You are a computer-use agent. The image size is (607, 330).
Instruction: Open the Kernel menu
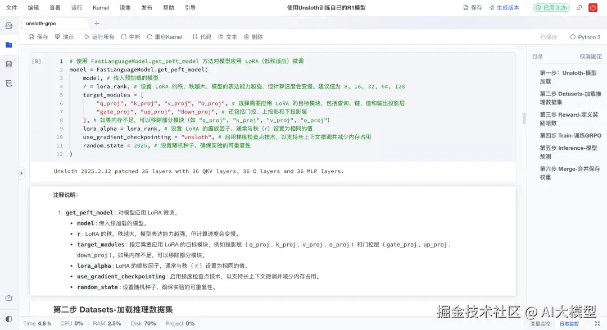(101, 8)
